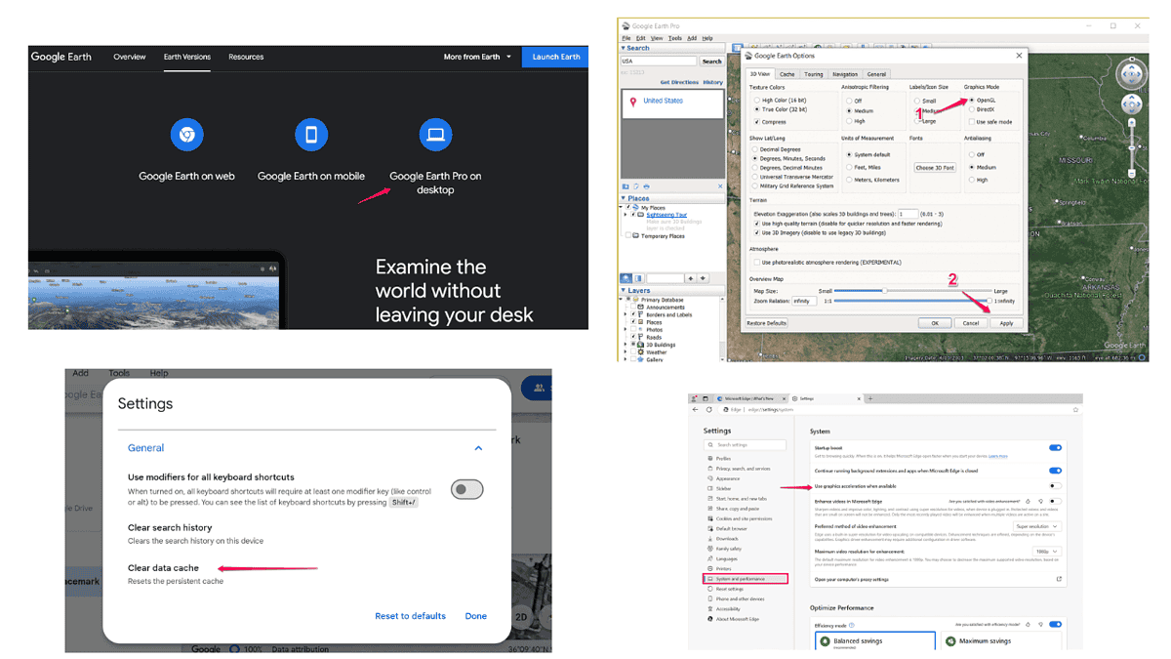The width and height of the screenshot is (1171, 659).
Task: Open the Microsoft Edge What's New tab
Action: click(x=751, y=398)
